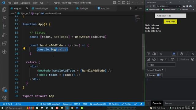196x110 pixels.
Task: Toggle the device toolbar in DevTools
Action: [154, 54]
